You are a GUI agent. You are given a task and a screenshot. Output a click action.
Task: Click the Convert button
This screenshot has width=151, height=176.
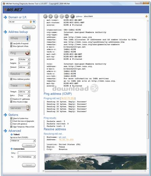pos(29,165)
